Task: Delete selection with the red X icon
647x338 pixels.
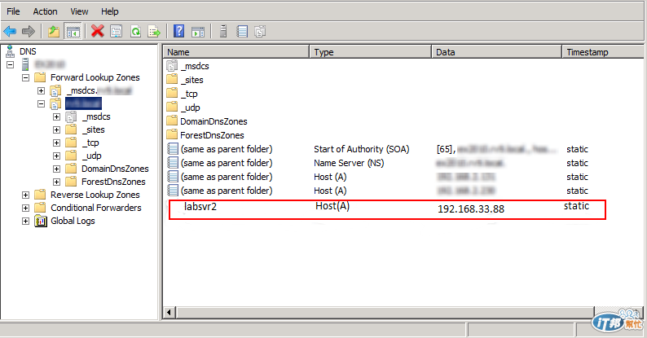Action: coord(98,31)
